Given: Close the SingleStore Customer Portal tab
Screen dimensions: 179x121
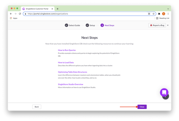Looking at the screenshot, I should pyautogui.click(x=52, y=9).
